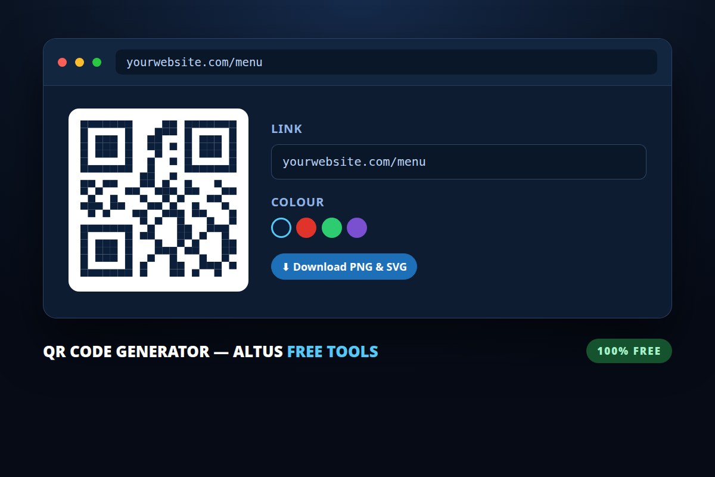The height and width of the screenshot is (477, 715).
Task: Click the QR CODE GENERATOR — ALTUS title text
Action: tap(163, 352)
